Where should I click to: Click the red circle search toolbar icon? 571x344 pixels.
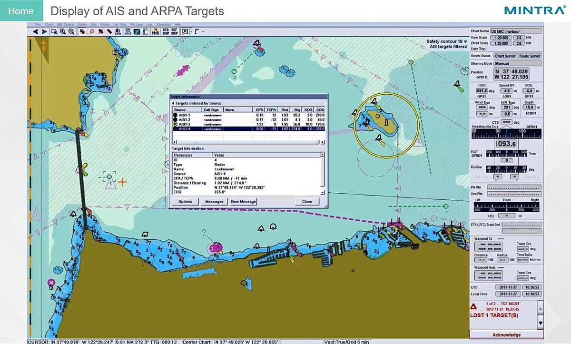92,32
